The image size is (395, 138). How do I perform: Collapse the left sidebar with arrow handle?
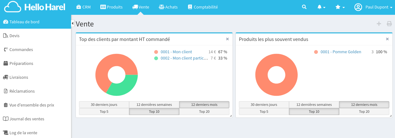73,23
